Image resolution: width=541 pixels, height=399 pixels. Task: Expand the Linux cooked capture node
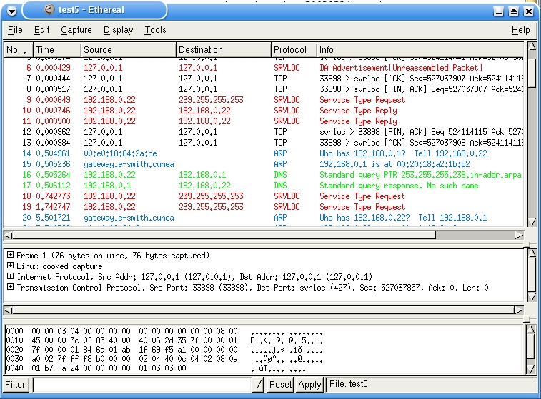[x=10, y=266]
